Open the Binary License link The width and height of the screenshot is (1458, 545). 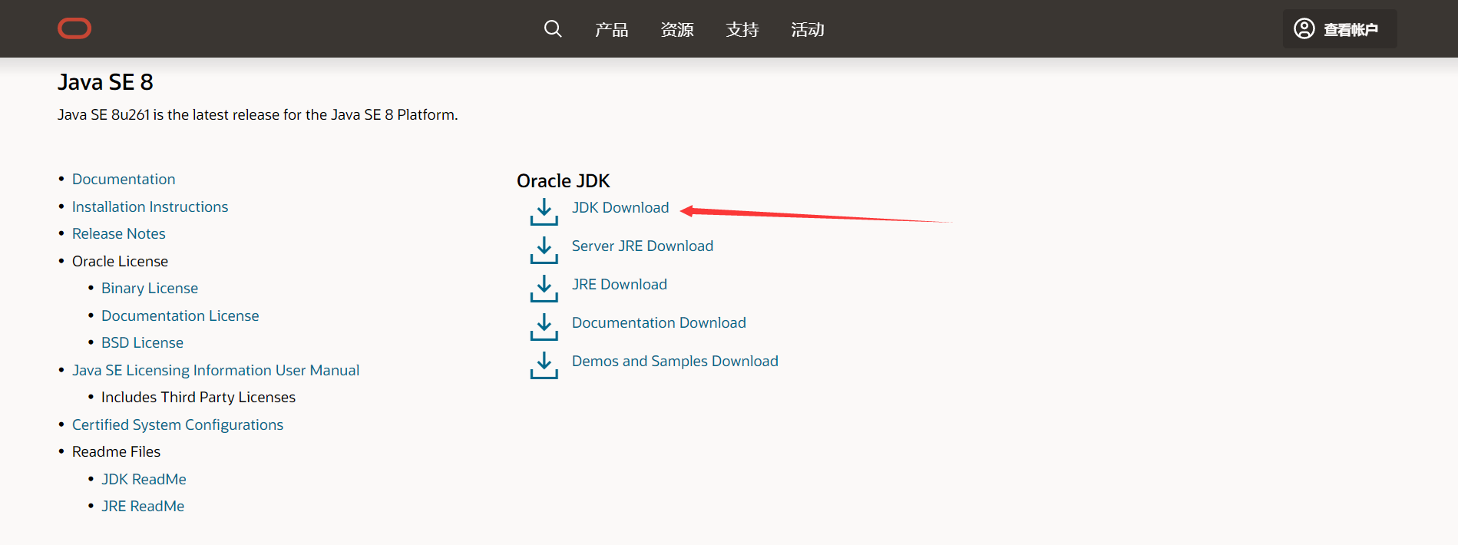[150, 288]
